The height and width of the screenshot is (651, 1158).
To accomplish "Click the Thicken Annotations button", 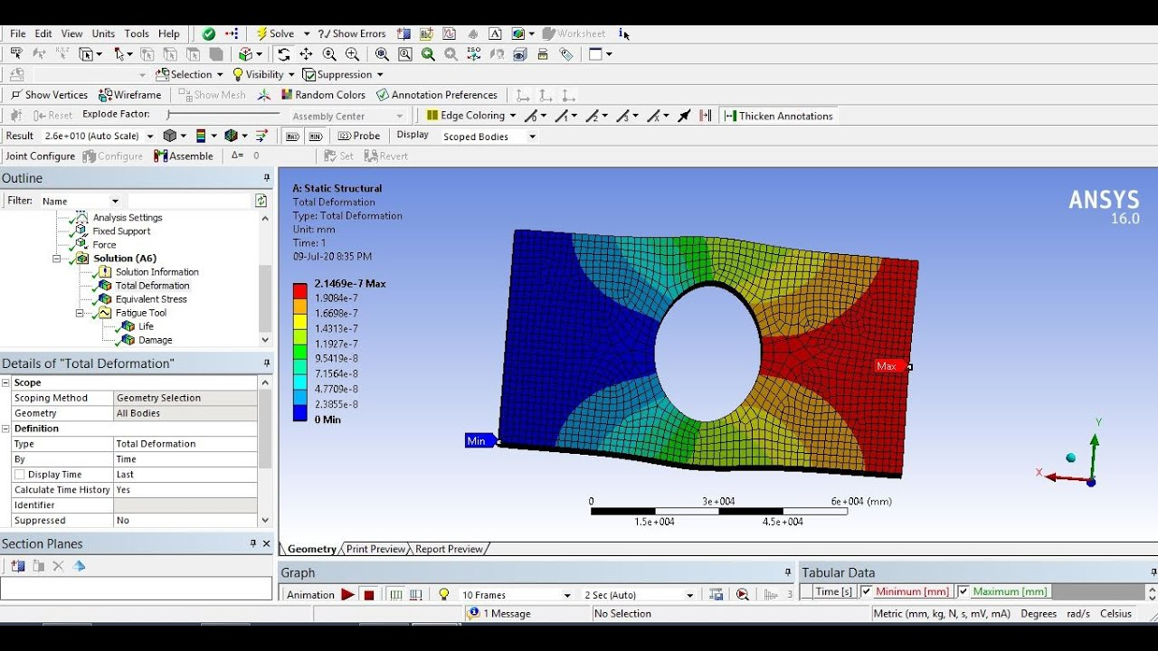I will click(x=778, y=116).
